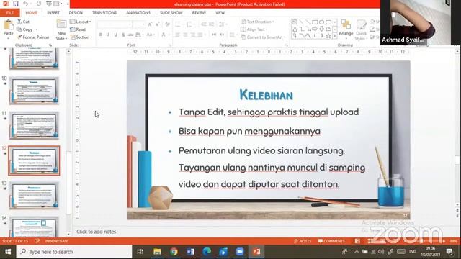
Task: Click the New Slide icon
Action: coord(61,24)
